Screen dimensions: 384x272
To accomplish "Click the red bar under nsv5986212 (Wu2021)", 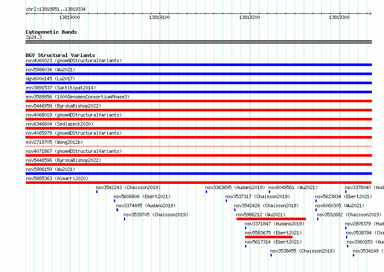I will [271, 219].
